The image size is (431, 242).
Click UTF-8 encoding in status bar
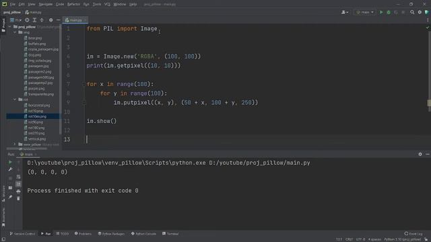[360, 239]
